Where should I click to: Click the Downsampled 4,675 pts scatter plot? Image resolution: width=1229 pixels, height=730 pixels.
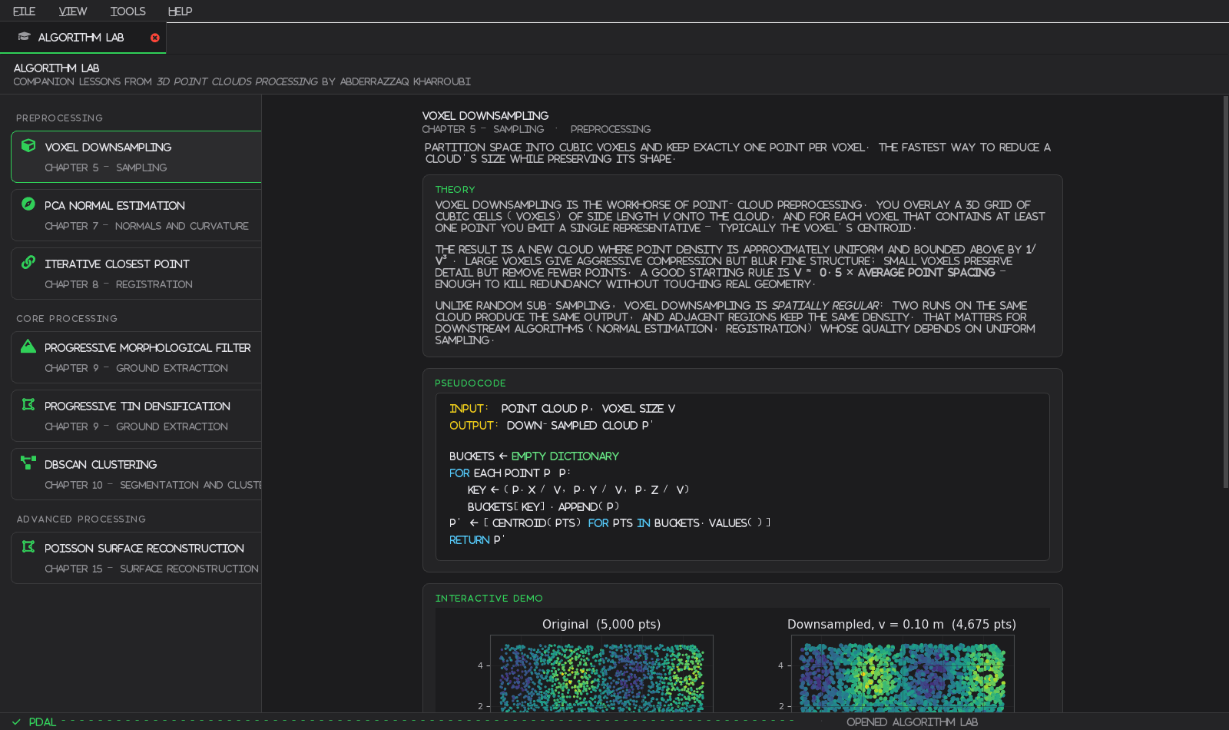pos(902,673)
